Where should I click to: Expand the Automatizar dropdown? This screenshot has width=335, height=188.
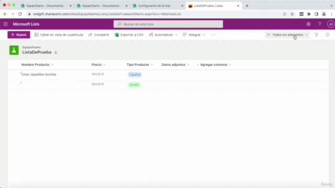[x=163, y=35]
